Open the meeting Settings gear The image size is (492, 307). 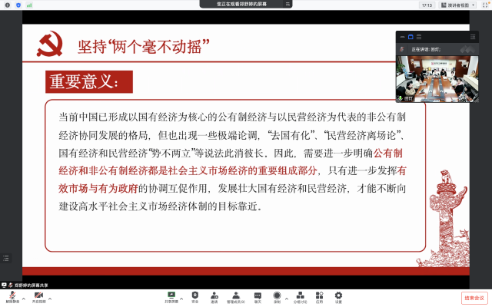coord(338,295)
